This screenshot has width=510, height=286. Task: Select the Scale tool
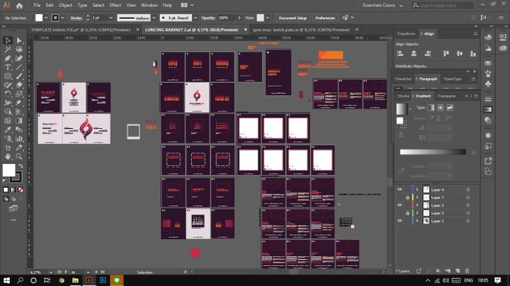[19, 94]
